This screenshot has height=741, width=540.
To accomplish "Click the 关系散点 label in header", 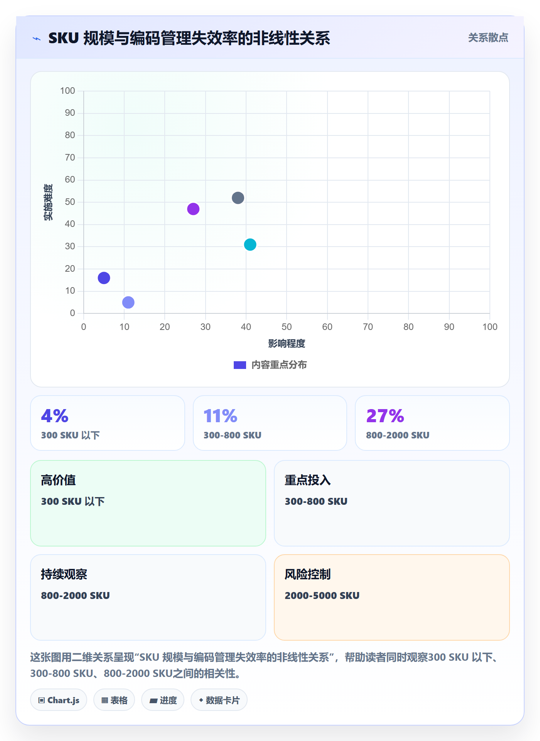I will 488,38.
